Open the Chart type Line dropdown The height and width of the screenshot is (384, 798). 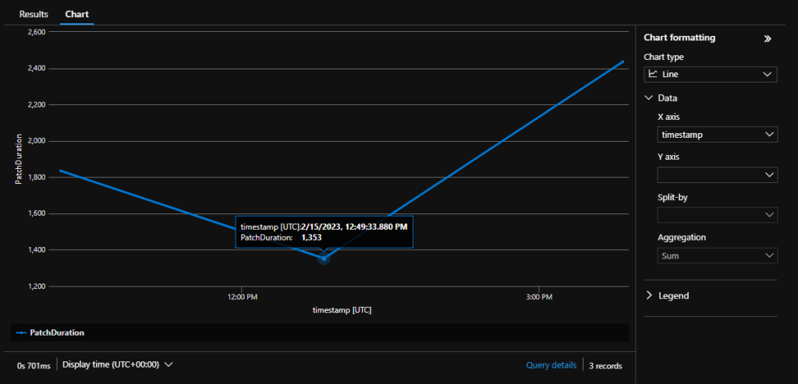710,75
